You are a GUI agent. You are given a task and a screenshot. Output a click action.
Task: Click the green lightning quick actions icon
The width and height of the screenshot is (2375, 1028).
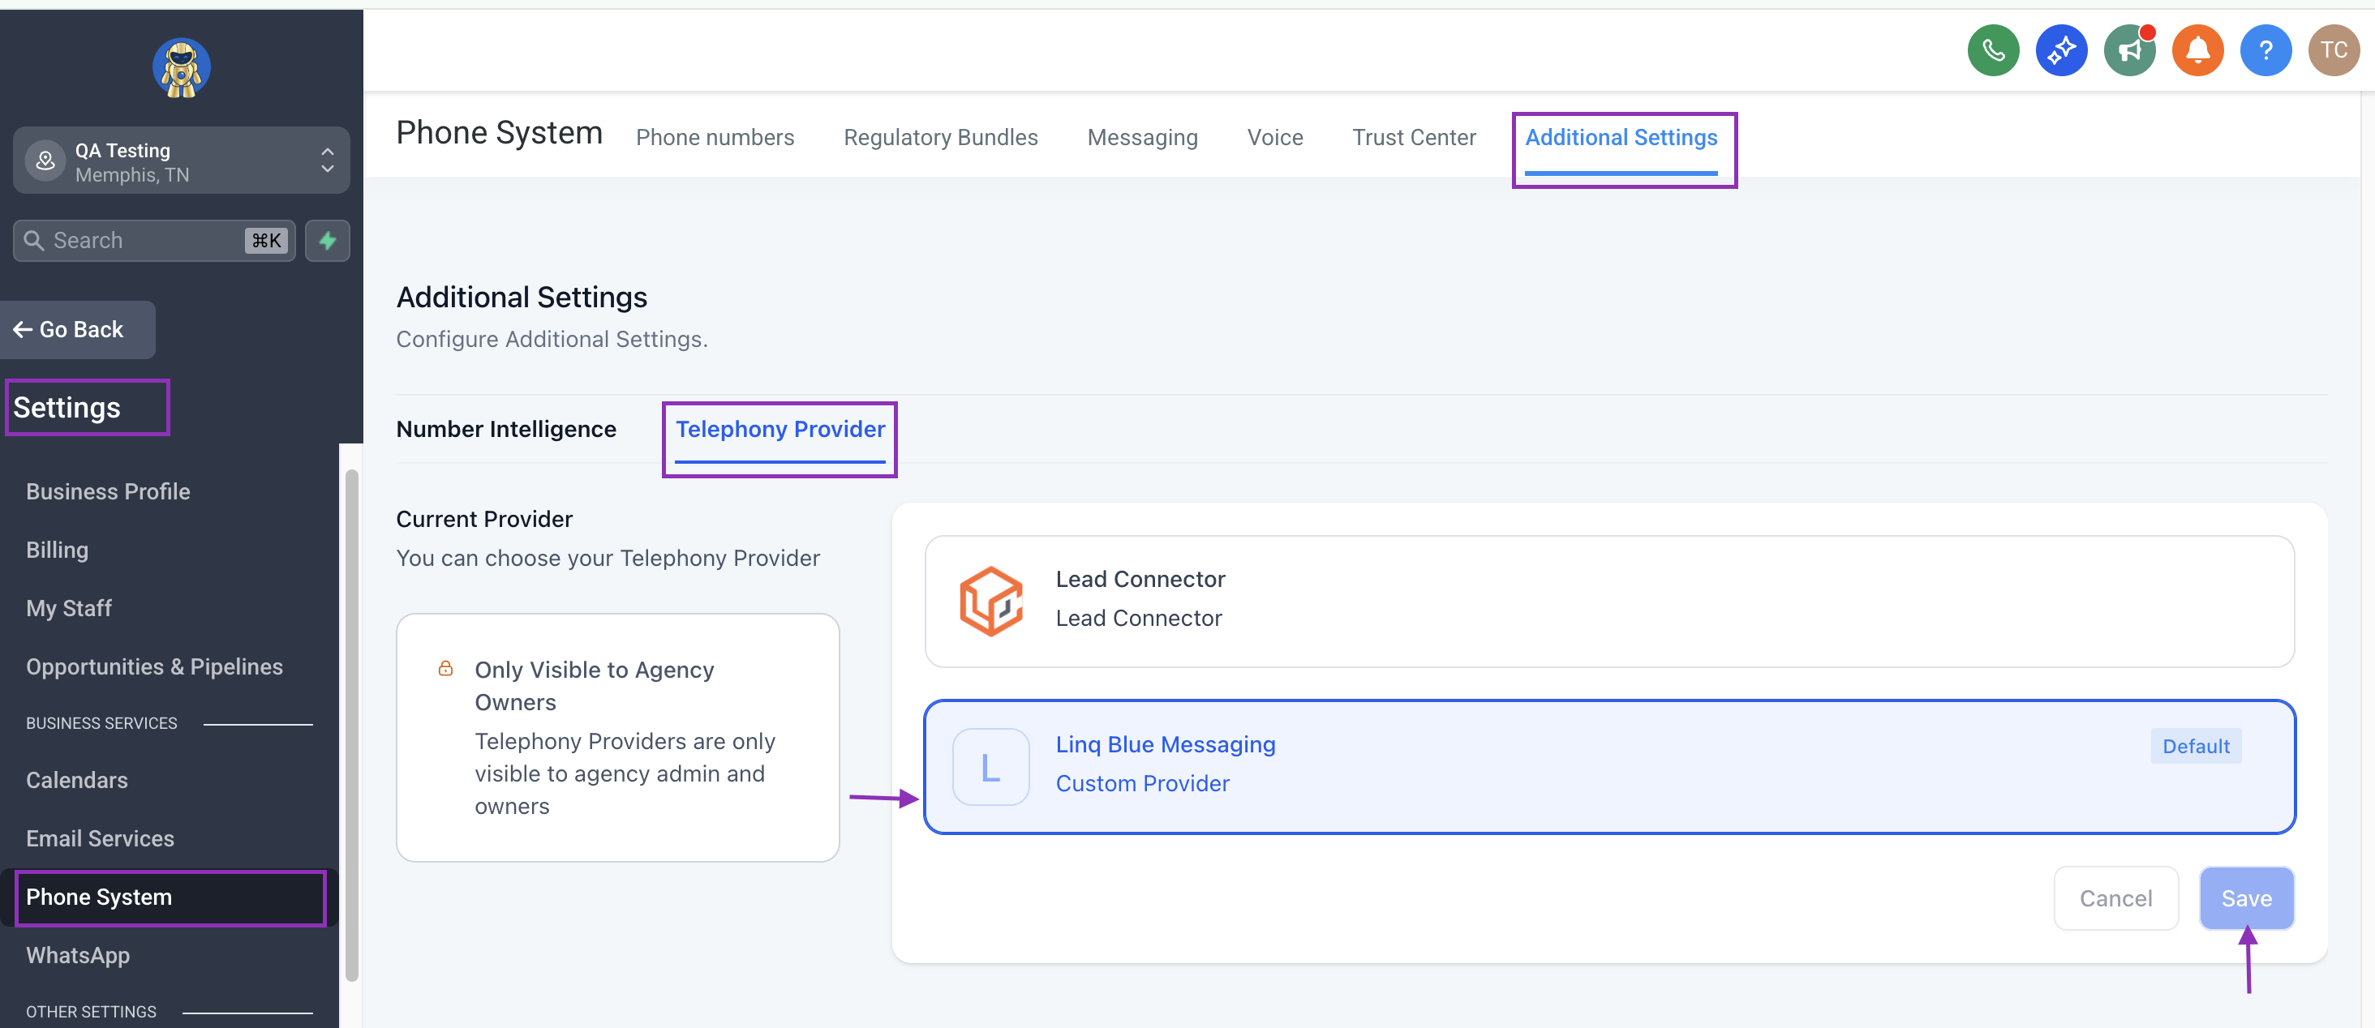pyautogui.click(x=328, y=241)
